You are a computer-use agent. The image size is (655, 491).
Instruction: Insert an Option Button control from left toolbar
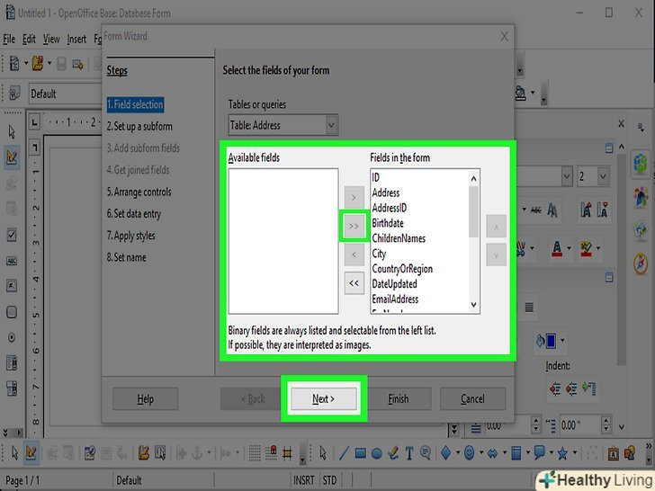12,337
